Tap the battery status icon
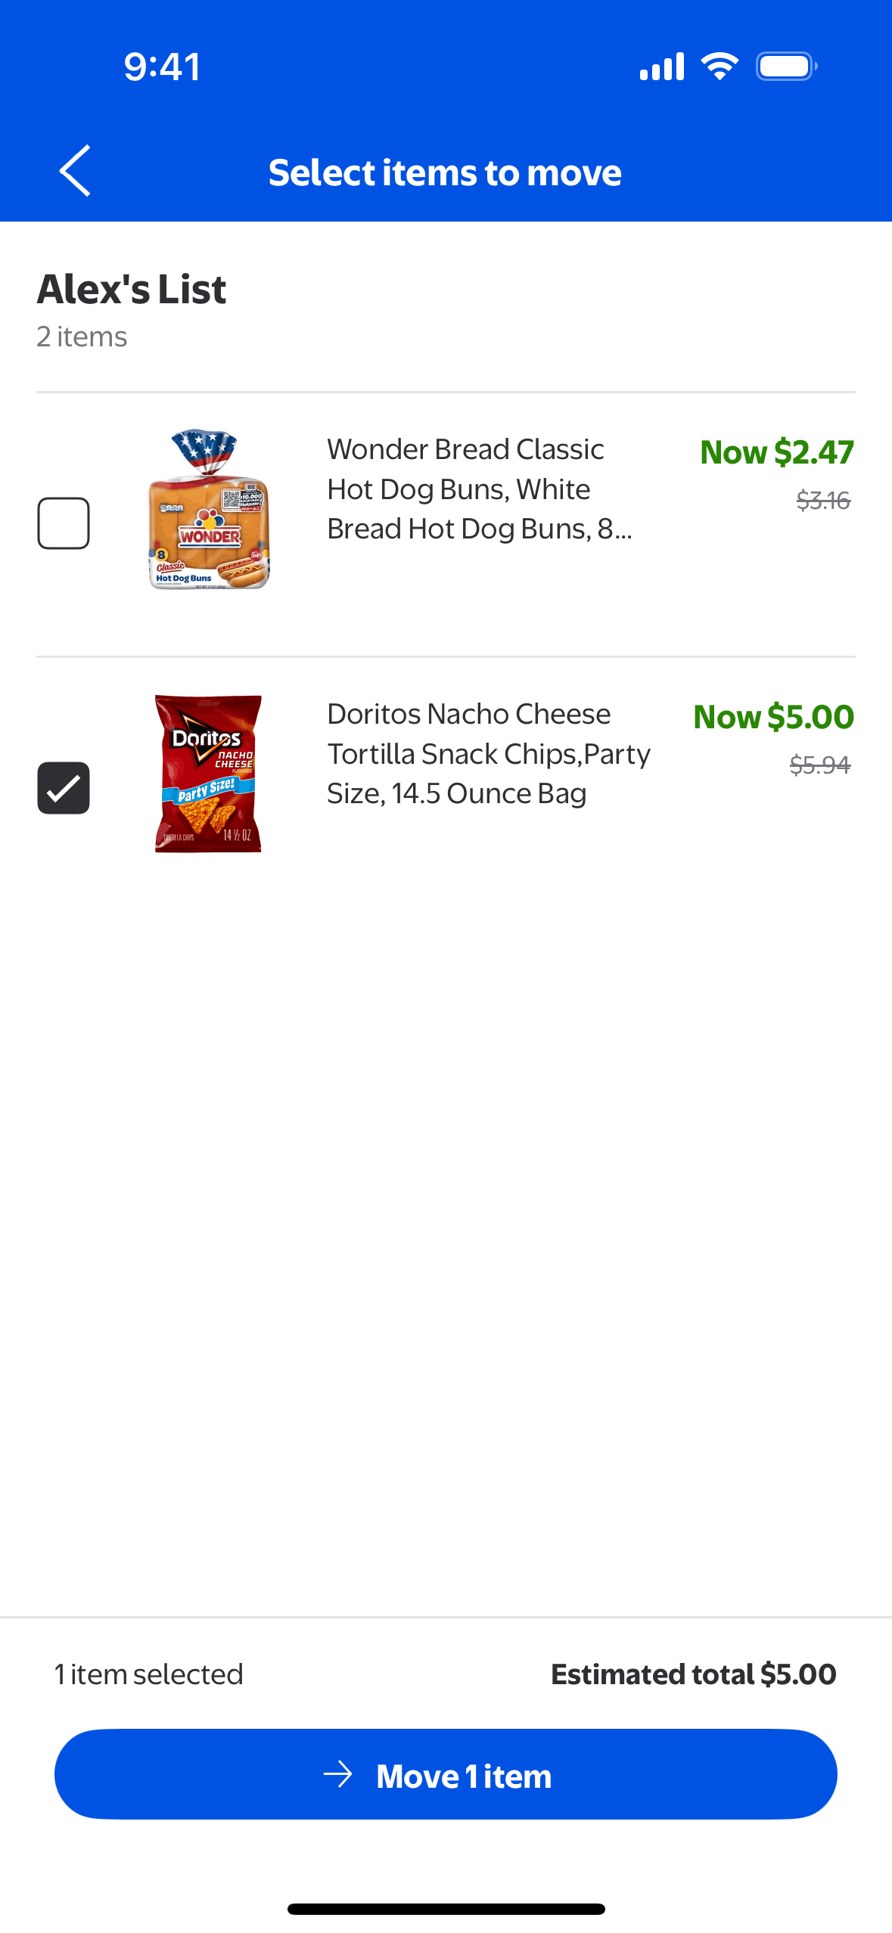 pos(786,67)
